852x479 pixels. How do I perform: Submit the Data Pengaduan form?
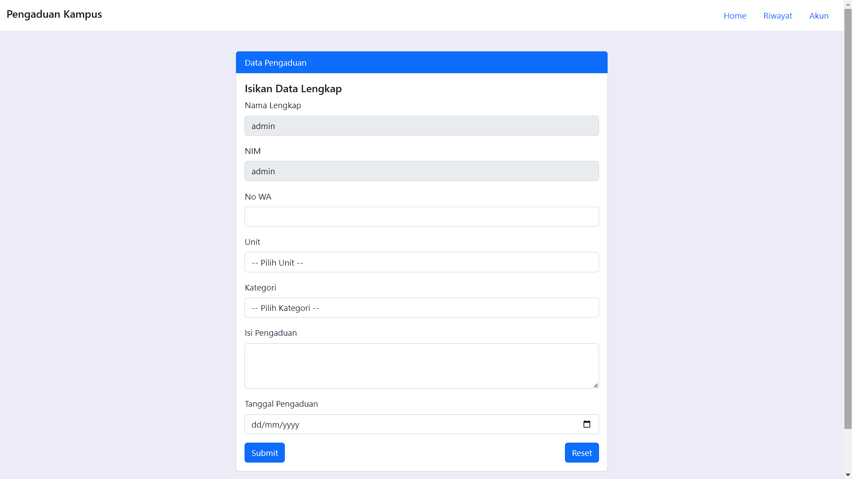264,452
